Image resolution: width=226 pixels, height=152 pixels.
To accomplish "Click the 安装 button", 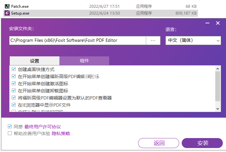I will [x=202, y=143].
